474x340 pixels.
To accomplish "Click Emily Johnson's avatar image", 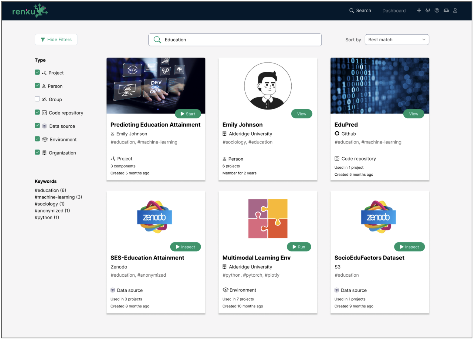I will (268, 86).
